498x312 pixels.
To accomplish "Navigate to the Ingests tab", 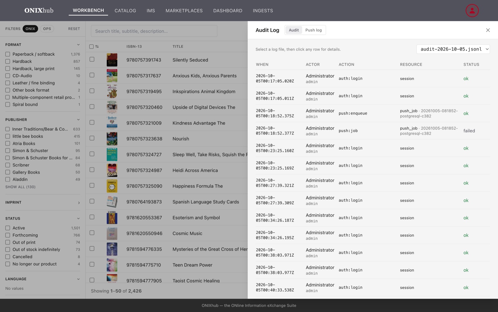I will pos(263,11).
